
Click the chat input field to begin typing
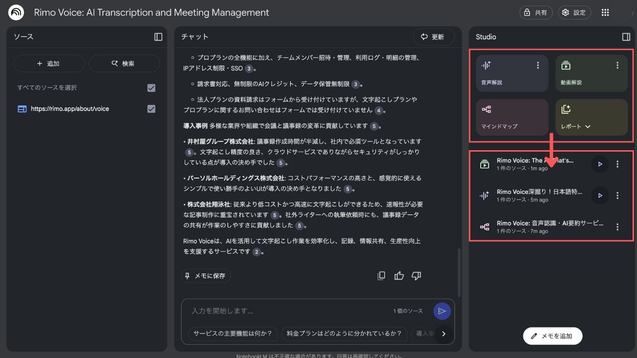289,311
